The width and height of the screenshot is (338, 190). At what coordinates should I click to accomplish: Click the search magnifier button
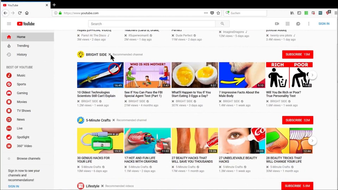click(222, 24)
